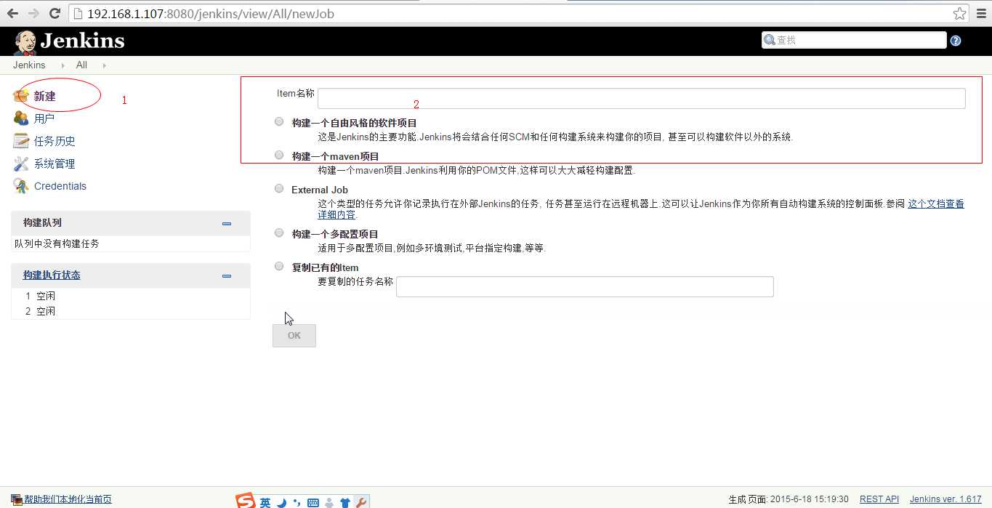The image size is (992, 508).
Task: Click the 构建队列 panel title
Action: click(x=42, y=222)
